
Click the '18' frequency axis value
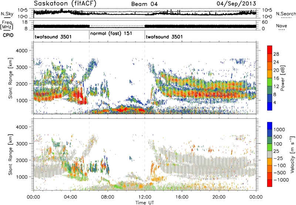[x=25, y=22]
